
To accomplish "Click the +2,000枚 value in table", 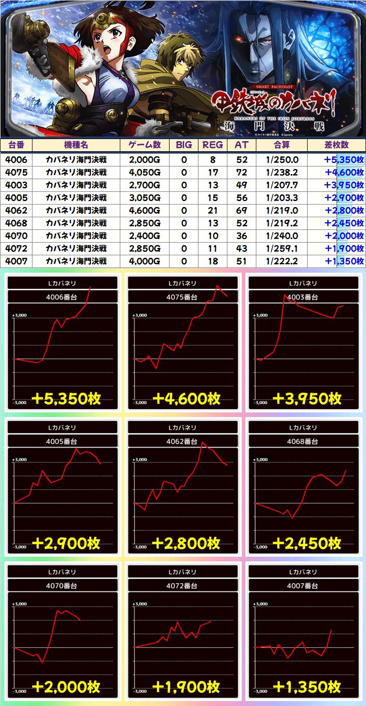I will point(345,236).
